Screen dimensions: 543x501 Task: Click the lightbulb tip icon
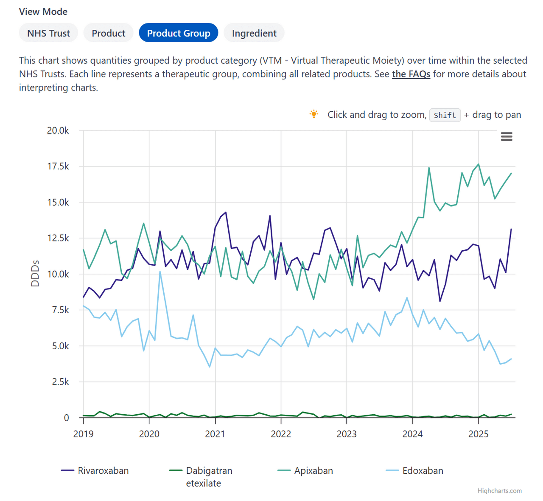[313, 114]
